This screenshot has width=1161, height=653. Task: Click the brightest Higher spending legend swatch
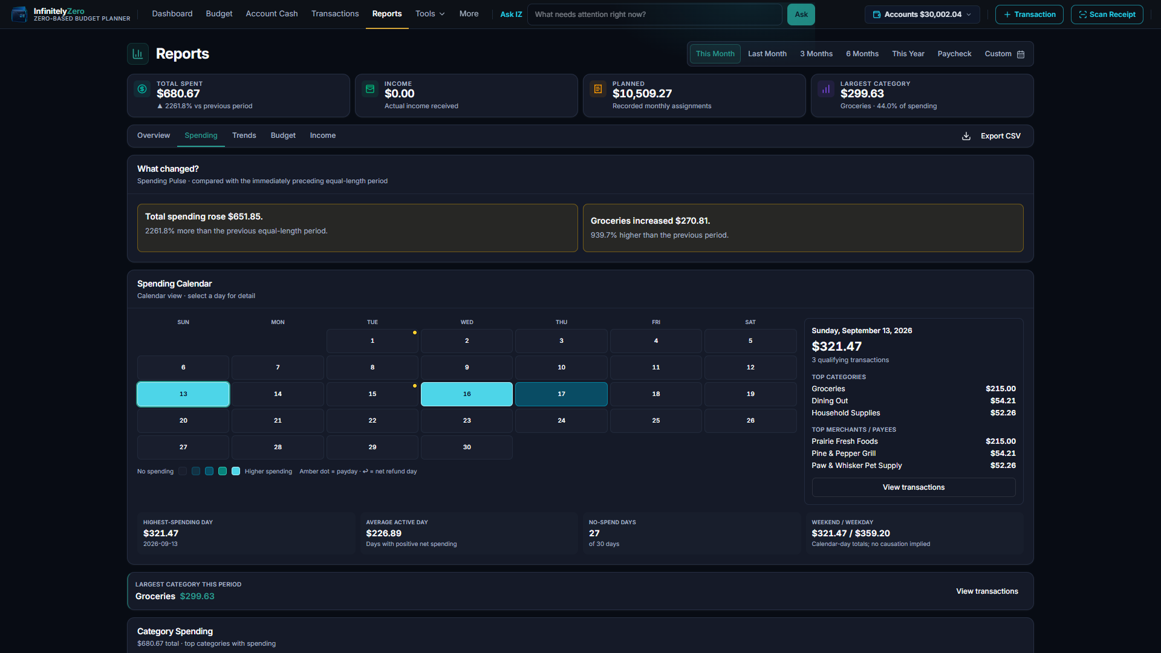pos(236,471)
